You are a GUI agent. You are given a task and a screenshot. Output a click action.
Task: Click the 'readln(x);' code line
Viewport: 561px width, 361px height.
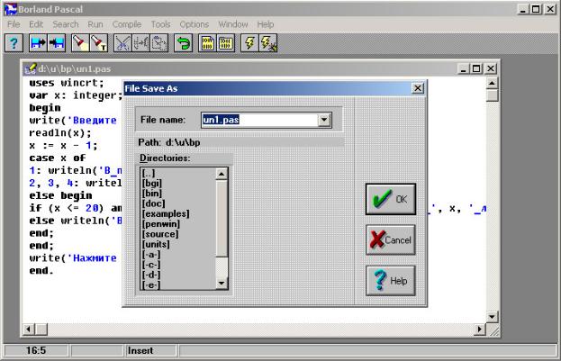(60, 133)
